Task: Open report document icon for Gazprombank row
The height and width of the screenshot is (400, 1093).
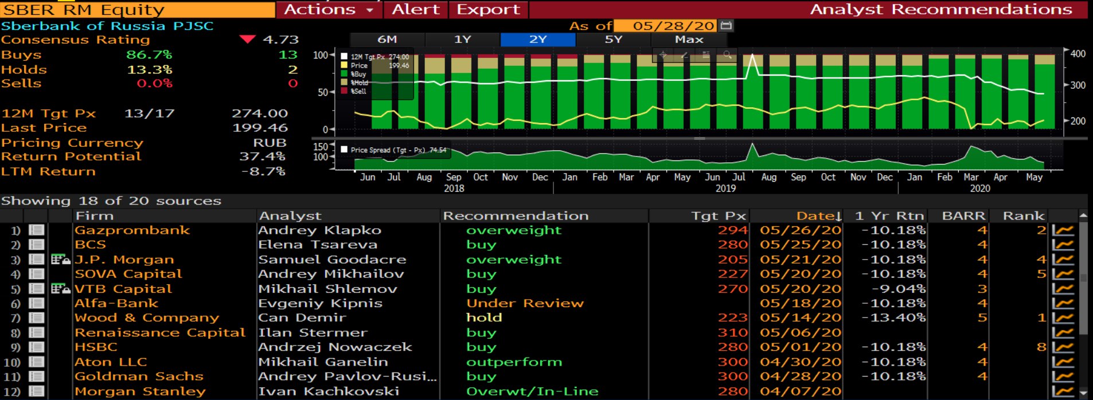Action: tap(37, 230)
